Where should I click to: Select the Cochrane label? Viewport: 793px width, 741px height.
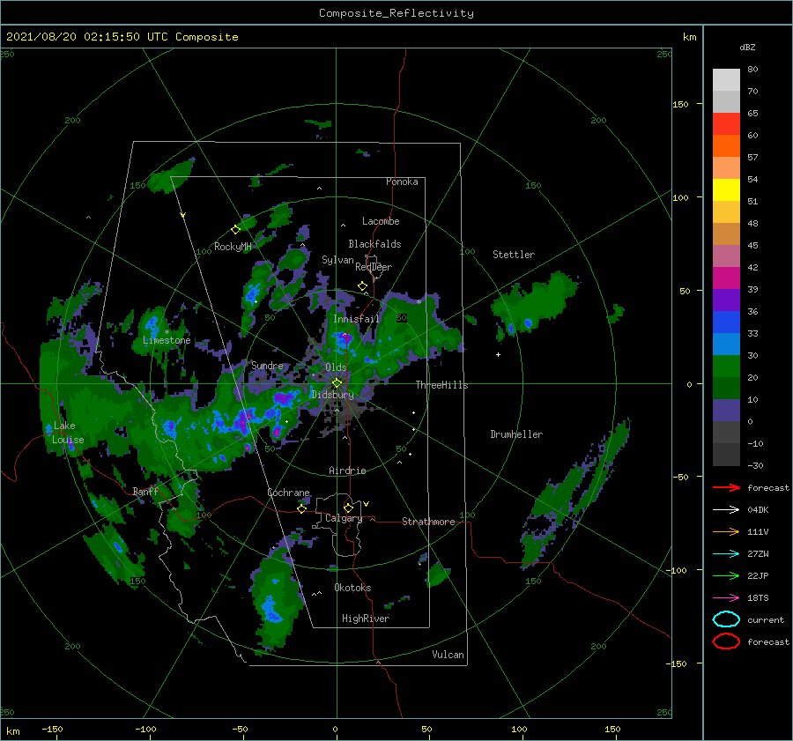tap(288, 493)
